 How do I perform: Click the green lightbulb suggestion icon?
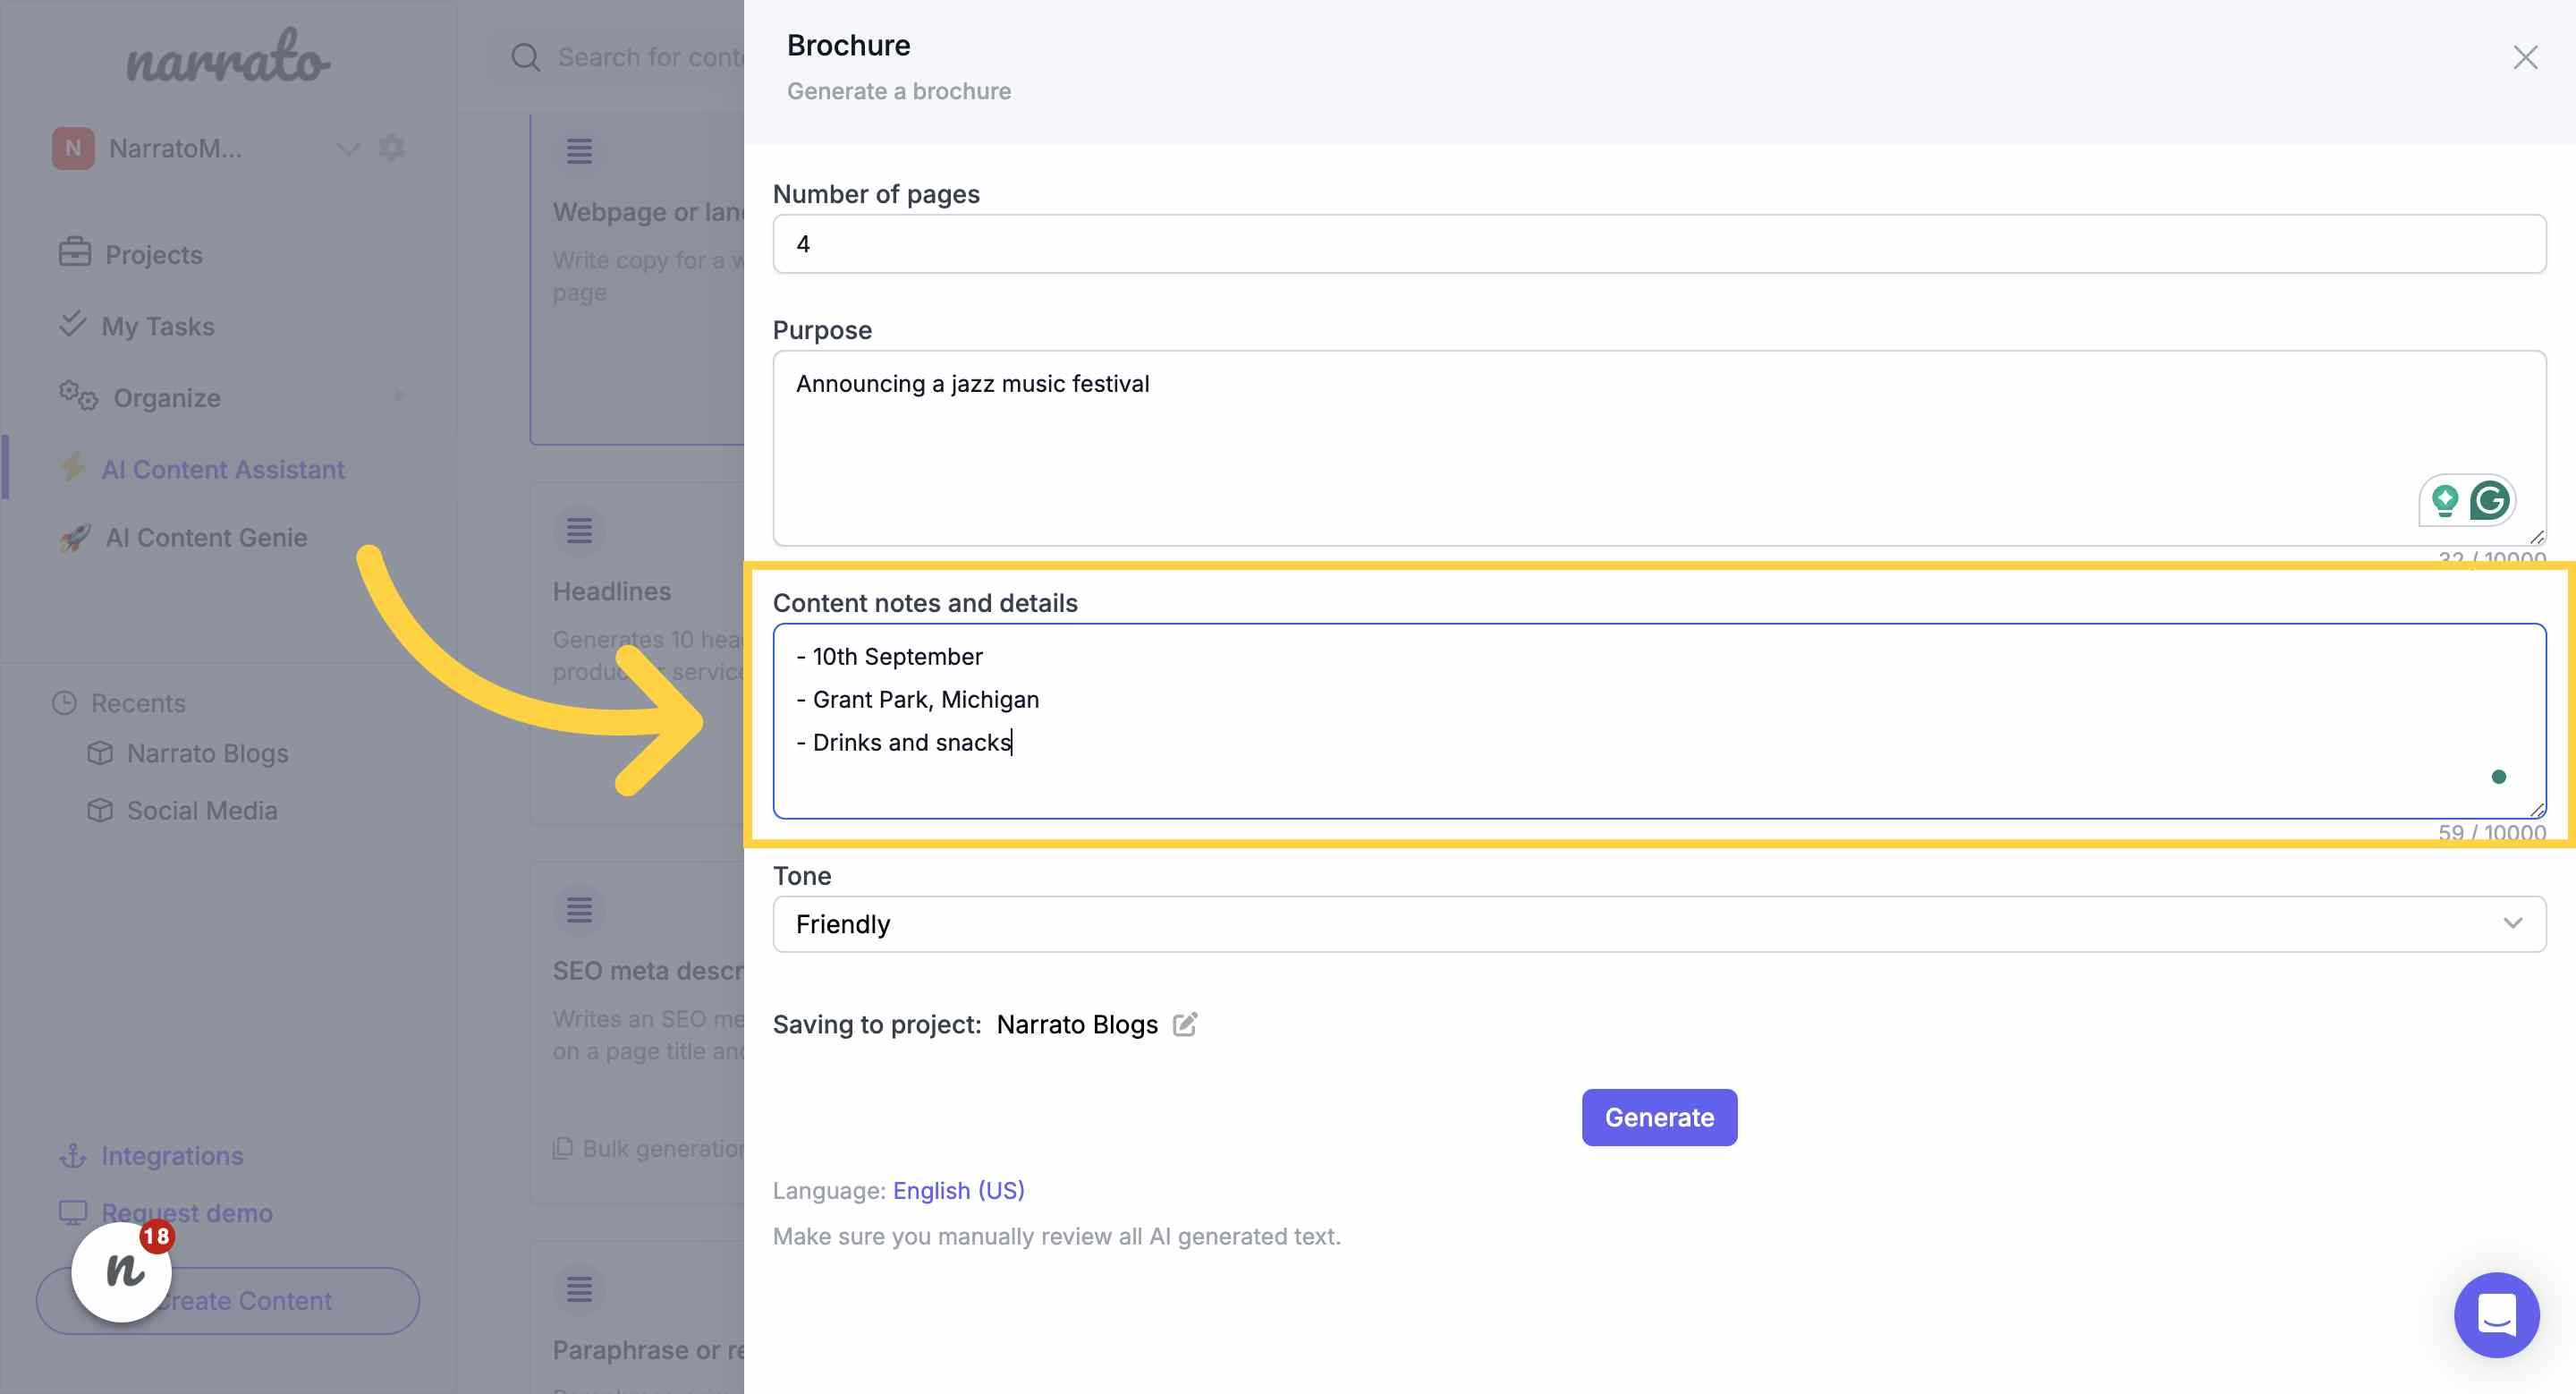pos(2444,500)
